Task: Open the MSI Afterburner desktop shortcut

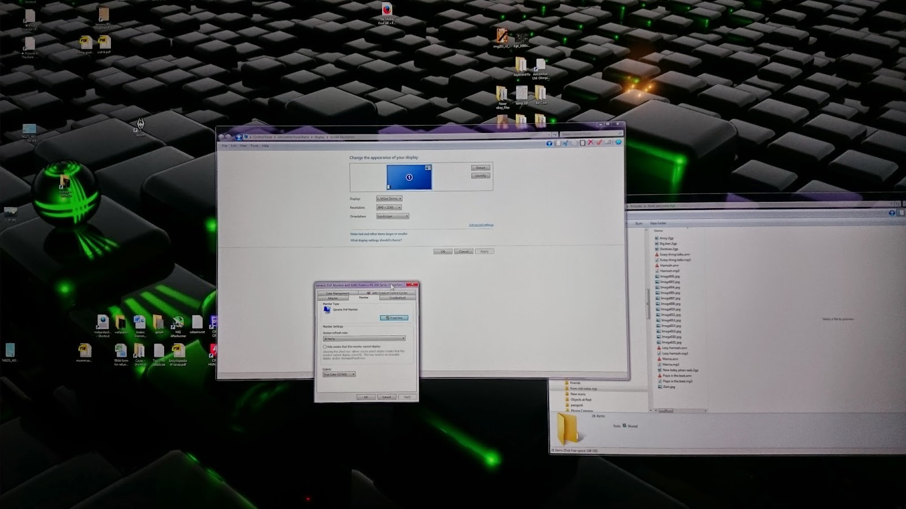Action: pyautogui.click(x=178, y=326)
